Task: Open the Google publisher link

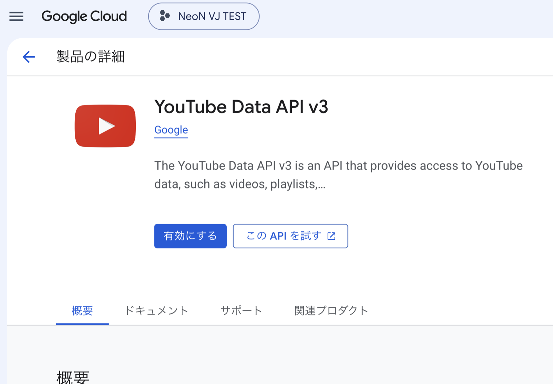Action: pos(171,130)
